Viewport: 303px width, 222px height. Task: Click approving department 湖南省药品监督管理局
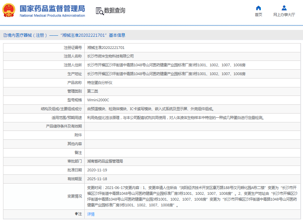click(105, 161)
